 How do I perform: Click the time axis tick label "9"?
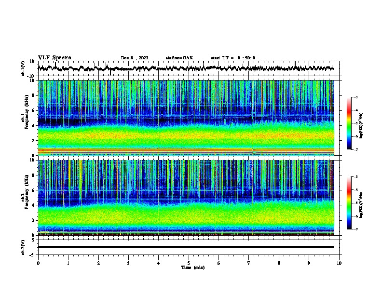[309, 263]
